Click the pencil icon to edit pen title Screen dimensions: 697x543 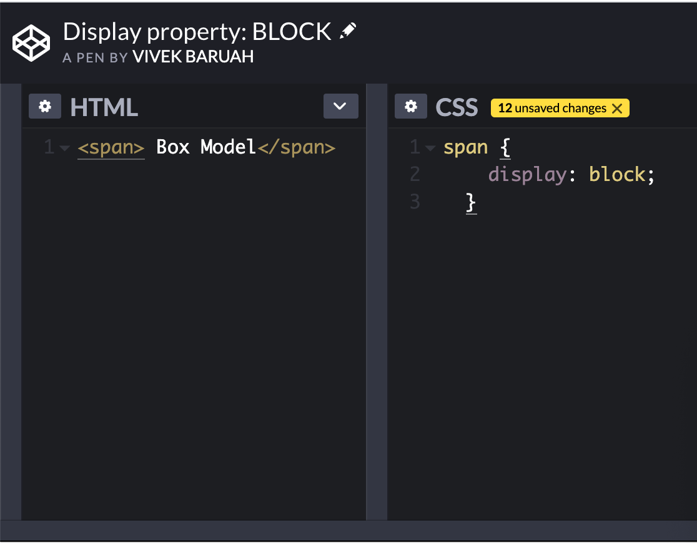pyautogui.click(x=348, y=29)
